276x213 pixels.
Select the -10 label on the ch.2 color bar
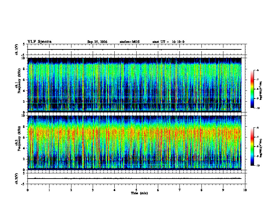tap(258, 165)
